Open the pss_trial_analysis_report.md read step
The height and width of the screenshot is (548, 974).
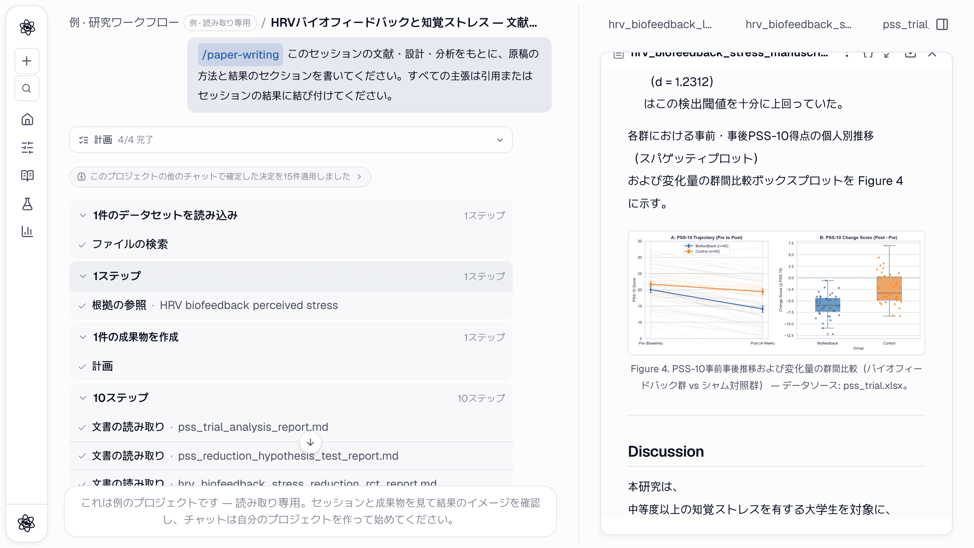(291, 427)
